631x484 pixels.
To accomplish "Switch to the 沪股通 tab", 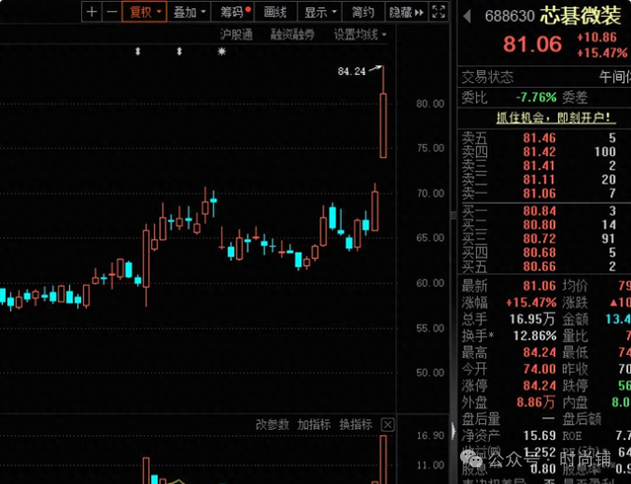I will coord(236,35).
